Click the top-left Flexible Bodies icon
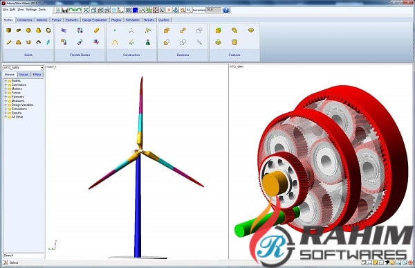 [x=64, y=30]
